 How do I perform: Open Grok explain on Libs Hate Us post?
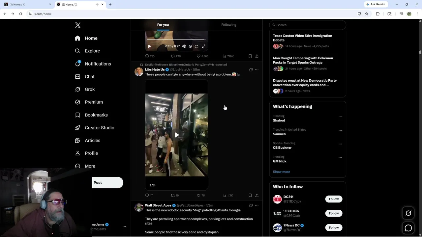tap(251, 70)
